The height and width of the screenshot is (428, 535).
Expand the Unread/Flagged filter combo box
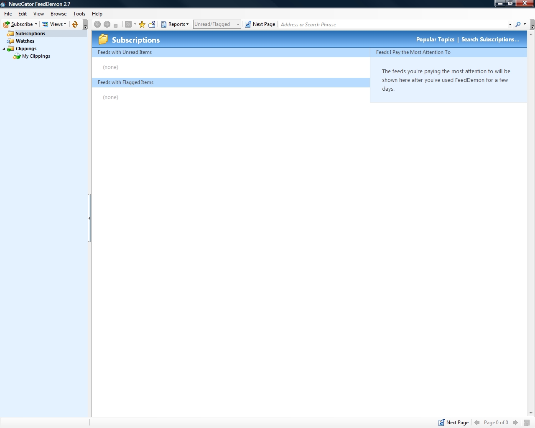click(x=238, y=24)
